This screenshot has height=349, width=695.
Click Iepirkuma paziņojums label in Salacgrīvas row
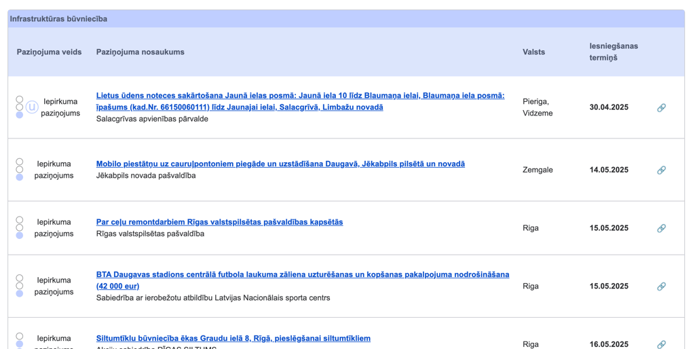(x=60, y=107)
